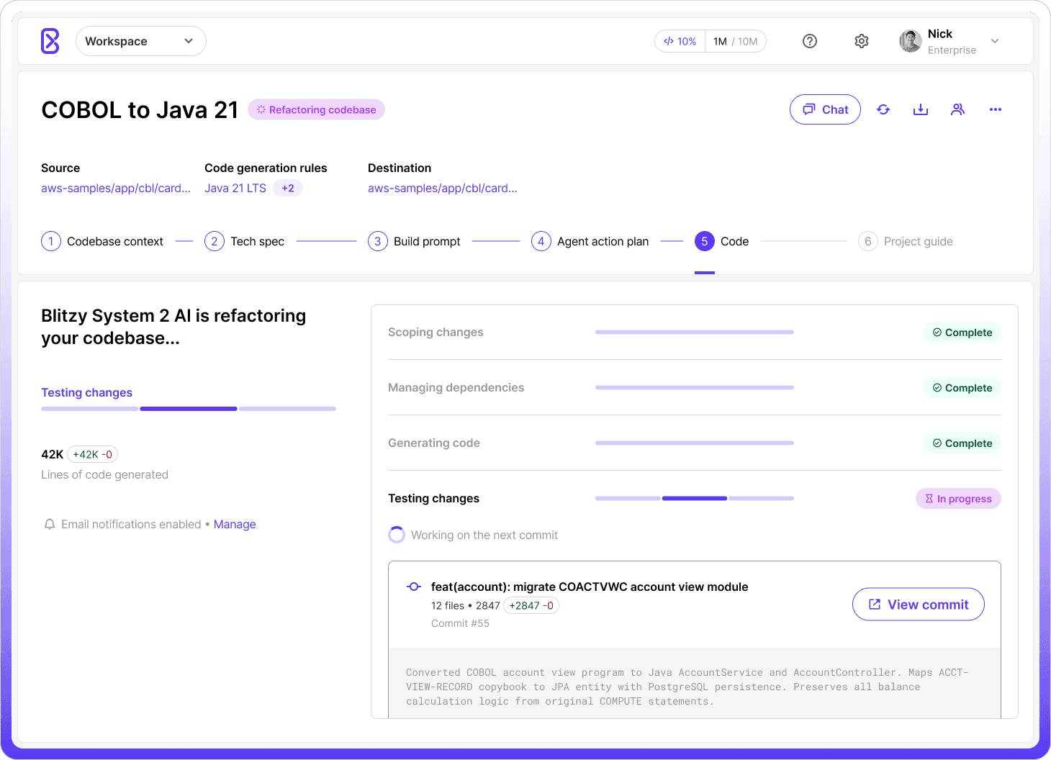The height and width of the screenshot is (760, 1051).
Task: Click the View commit button
Action: [918, 605]
